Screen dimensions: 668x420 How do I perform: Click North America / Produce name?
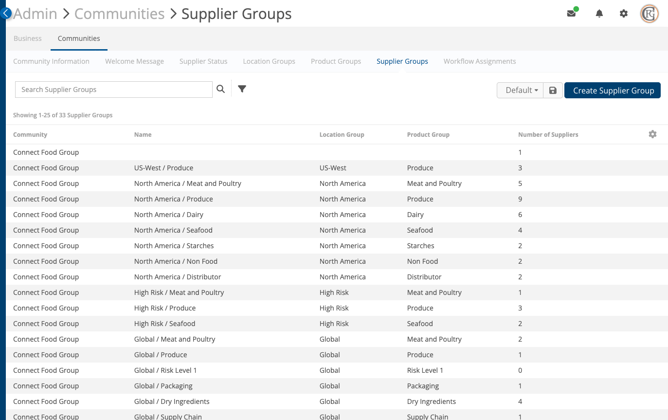tap(173, 199)
